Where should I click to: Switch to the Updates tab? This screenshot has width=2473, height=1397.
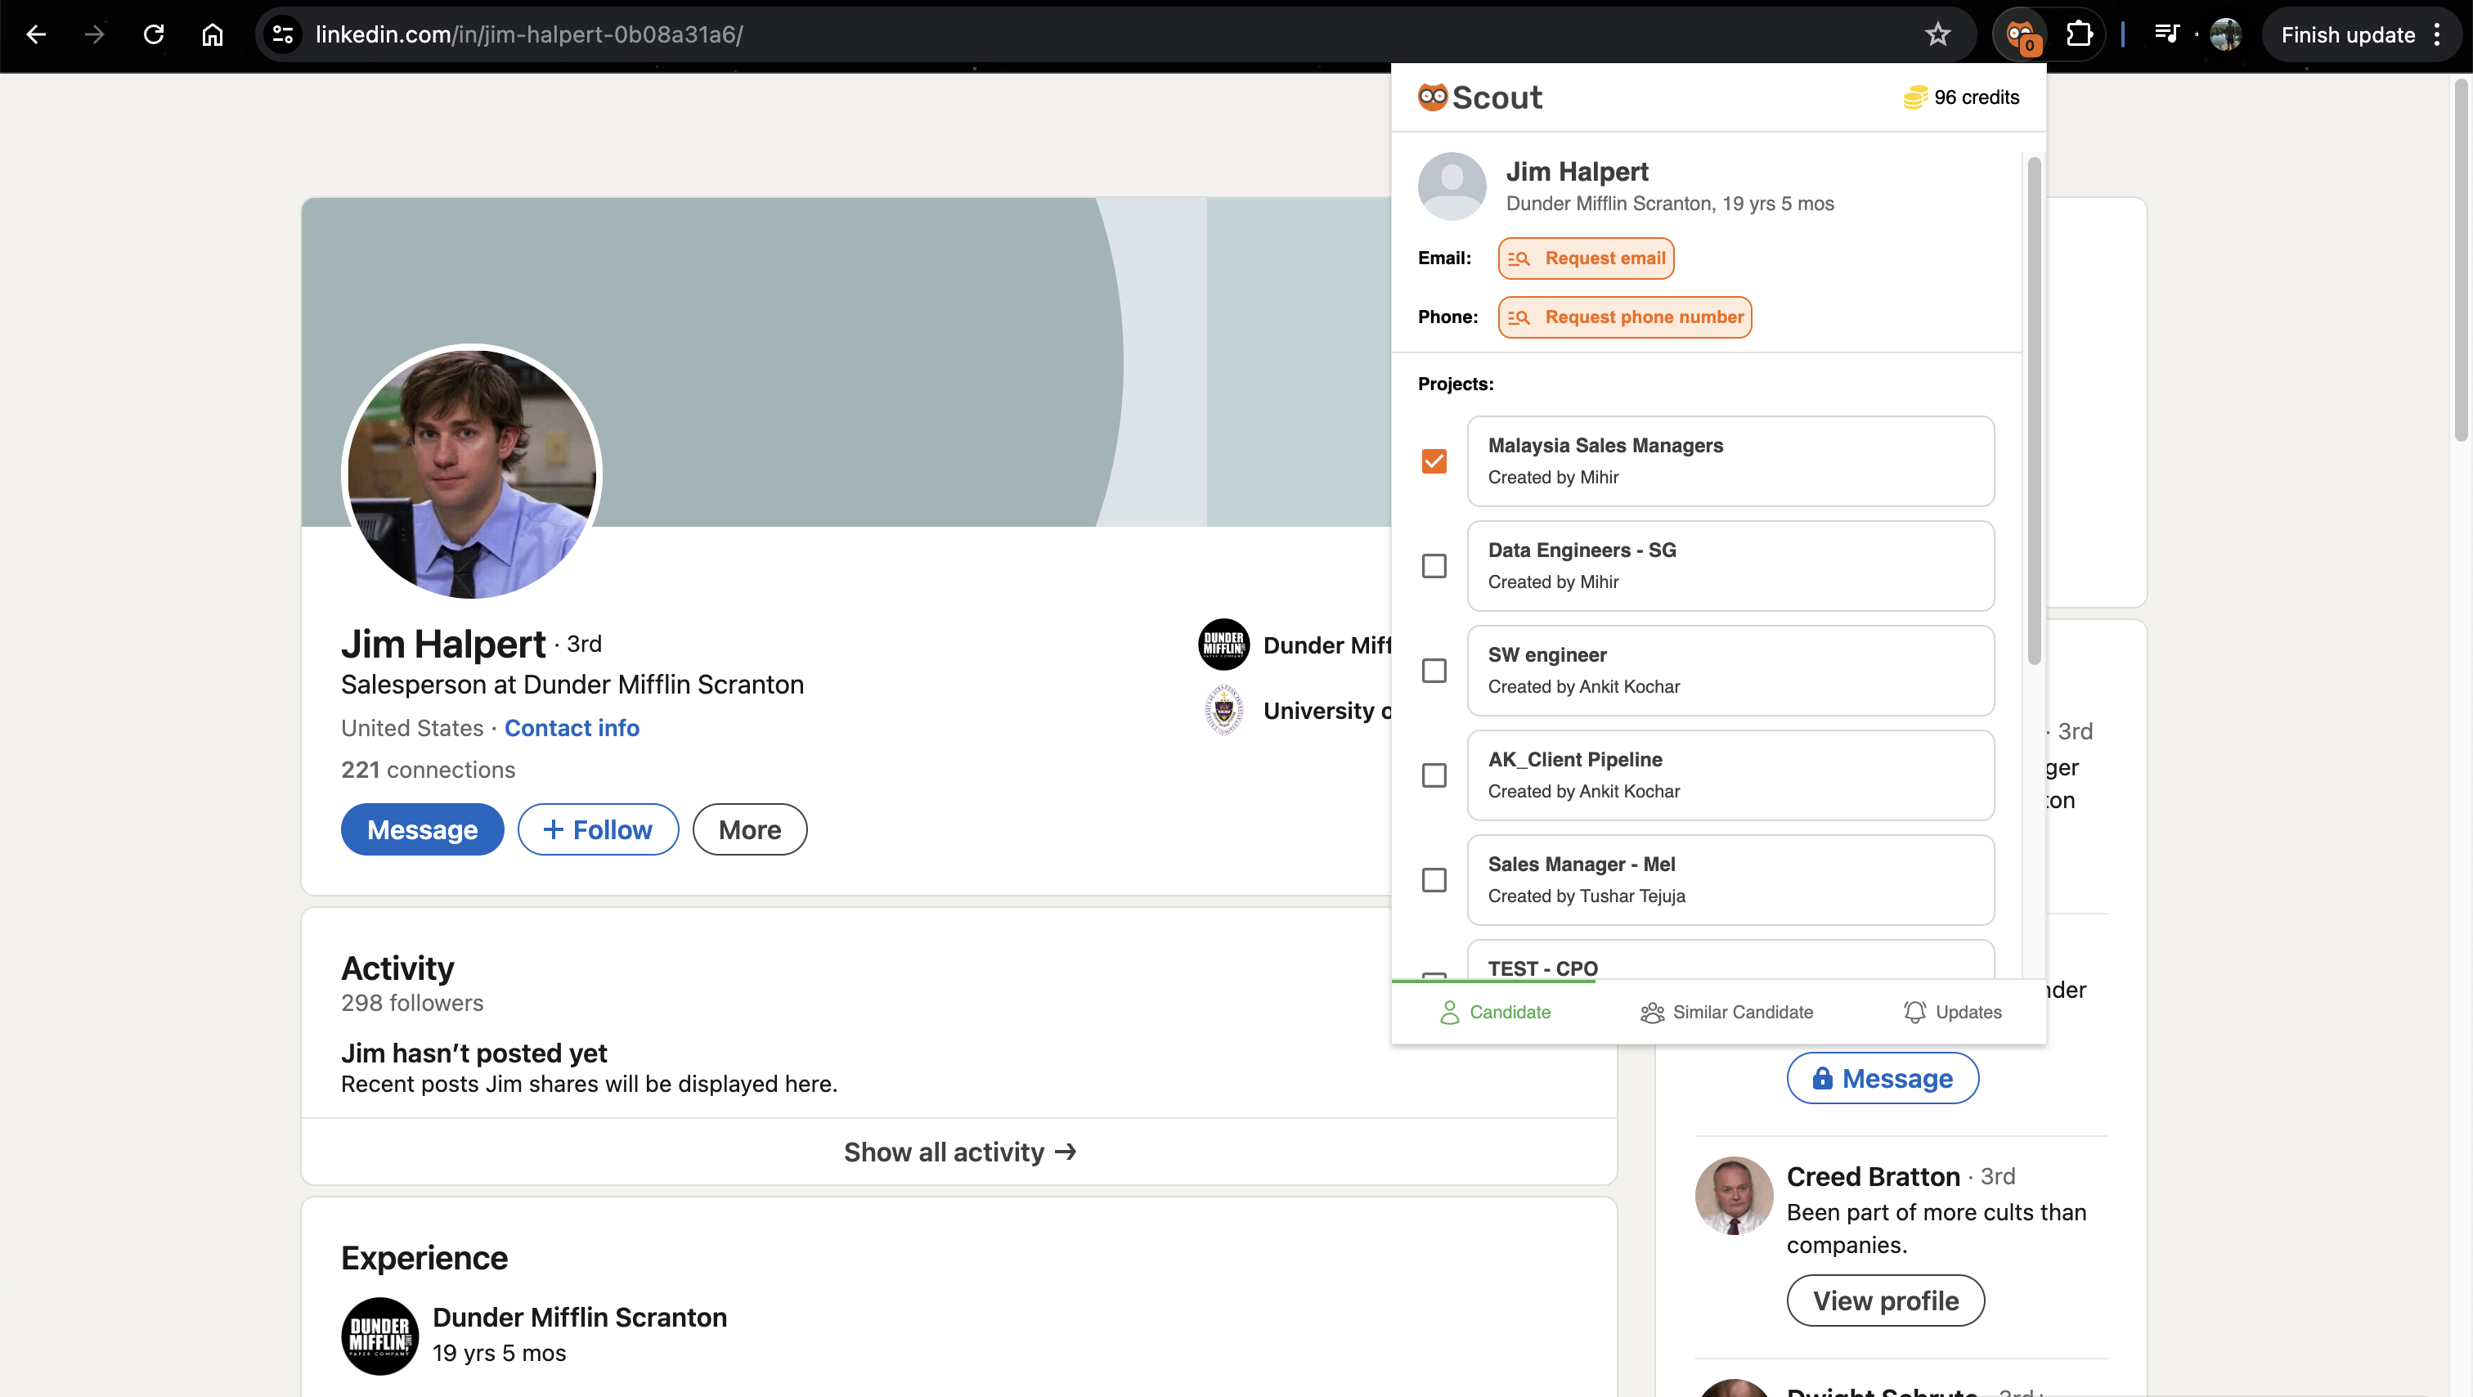pos(1953,1012)
